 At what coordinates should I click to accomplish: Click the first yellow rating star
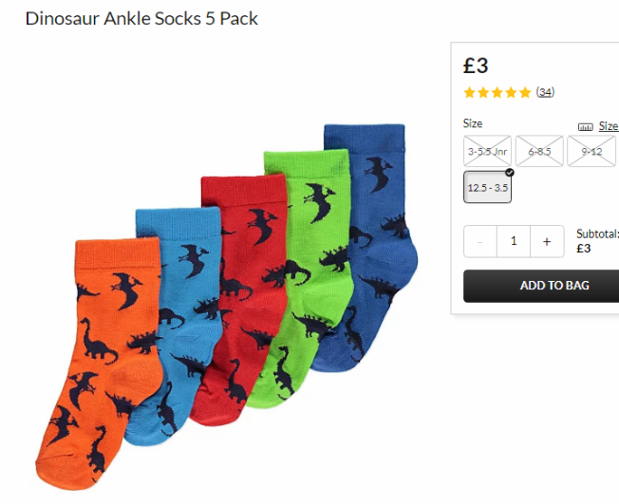[x=469, y=93]
